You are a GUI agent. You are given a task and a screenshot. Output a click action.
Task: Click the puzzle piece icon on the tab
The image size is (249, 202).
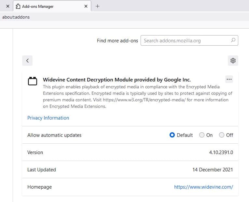pyautogui.click(x=18, y=6)
